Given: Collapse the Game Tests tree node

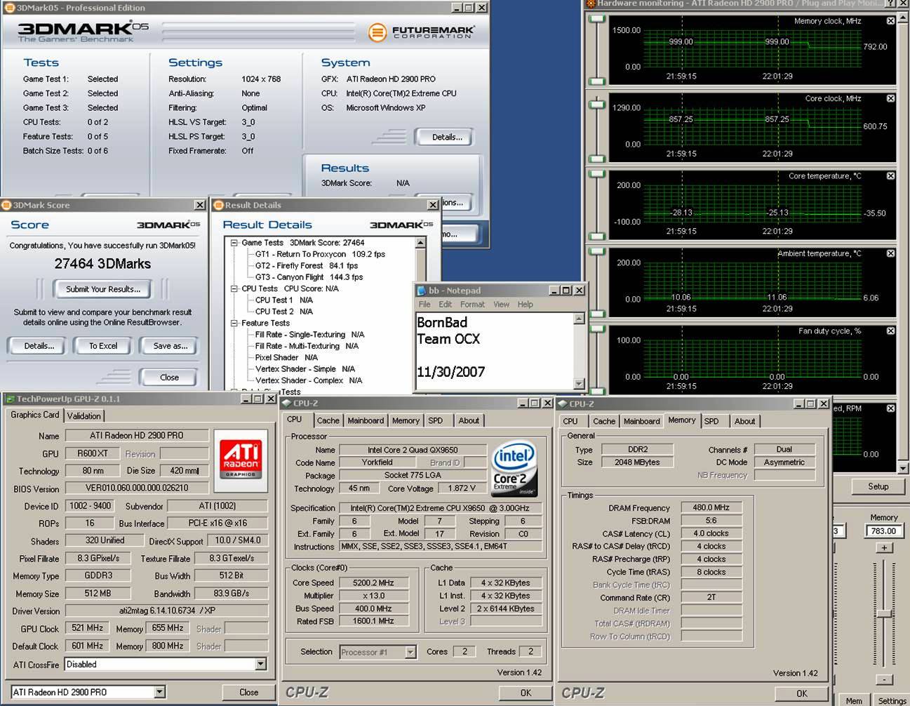Looking at the screenshot, I should click(x=234, y=243).
